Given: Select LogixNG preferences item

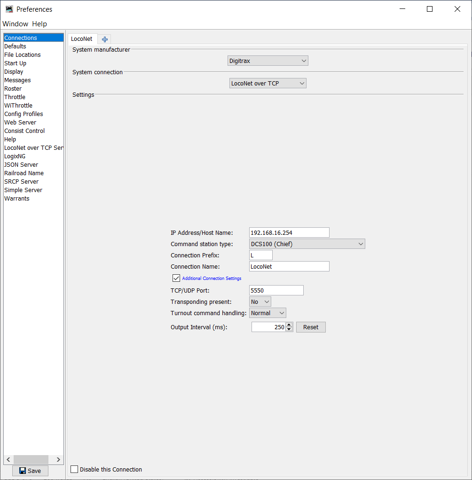Looking at the screenshot, I should coord(34,156).
